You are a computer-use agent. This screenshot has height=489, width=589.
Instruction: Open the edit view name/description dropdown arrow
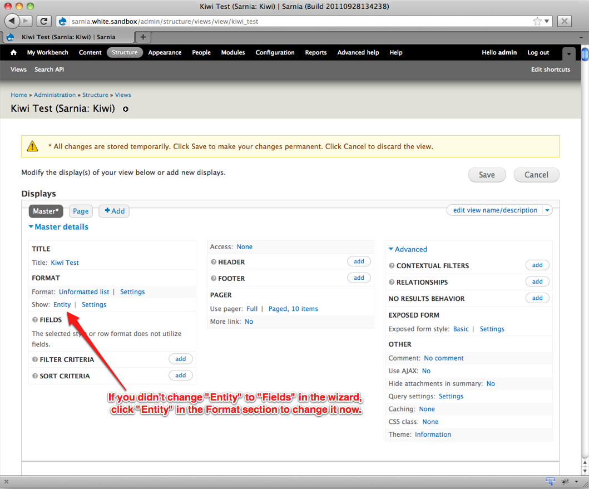point(547,210)
